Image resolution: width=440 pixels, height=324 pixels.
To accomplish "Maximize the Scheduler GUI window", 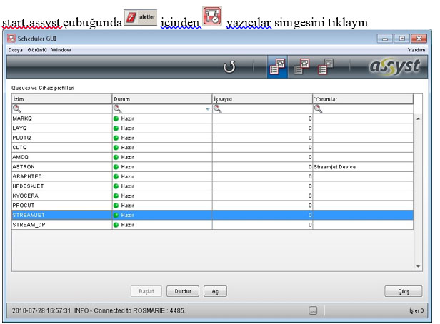I will [402, 39].
